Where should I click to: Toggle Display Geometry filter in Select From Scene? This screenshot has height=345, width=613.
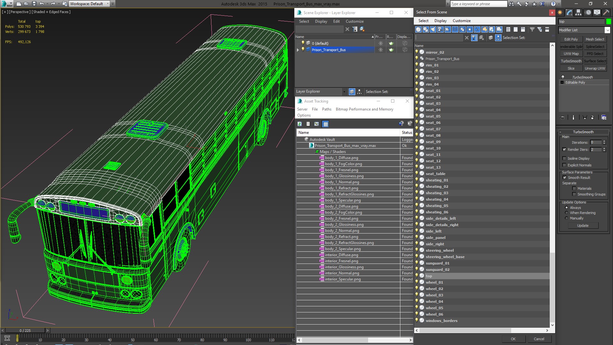point(418,29)
